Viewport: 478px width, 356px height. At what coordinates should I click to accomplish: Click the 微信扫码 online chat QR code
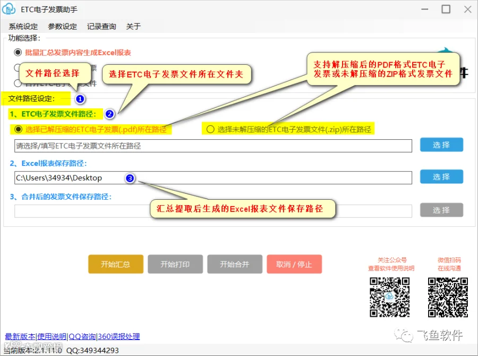tap(448, 297)
